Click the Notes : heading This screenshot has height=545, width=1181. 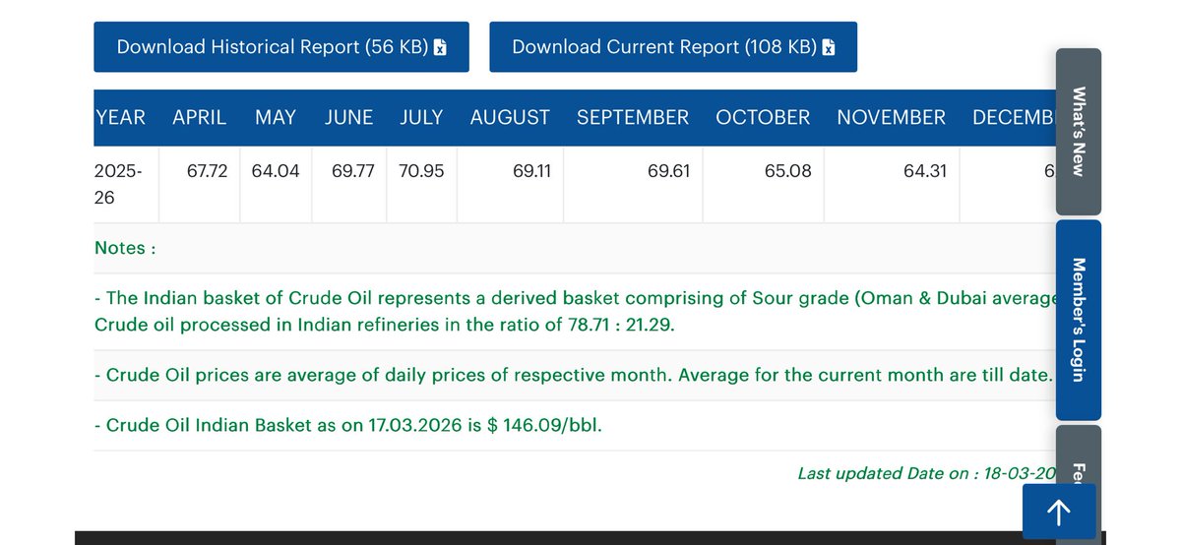point(125,248)
